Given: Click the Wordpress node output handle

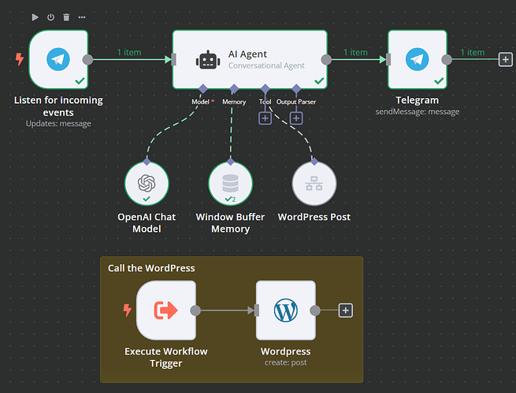Looking at the screenshot, I should pos(315,310).
